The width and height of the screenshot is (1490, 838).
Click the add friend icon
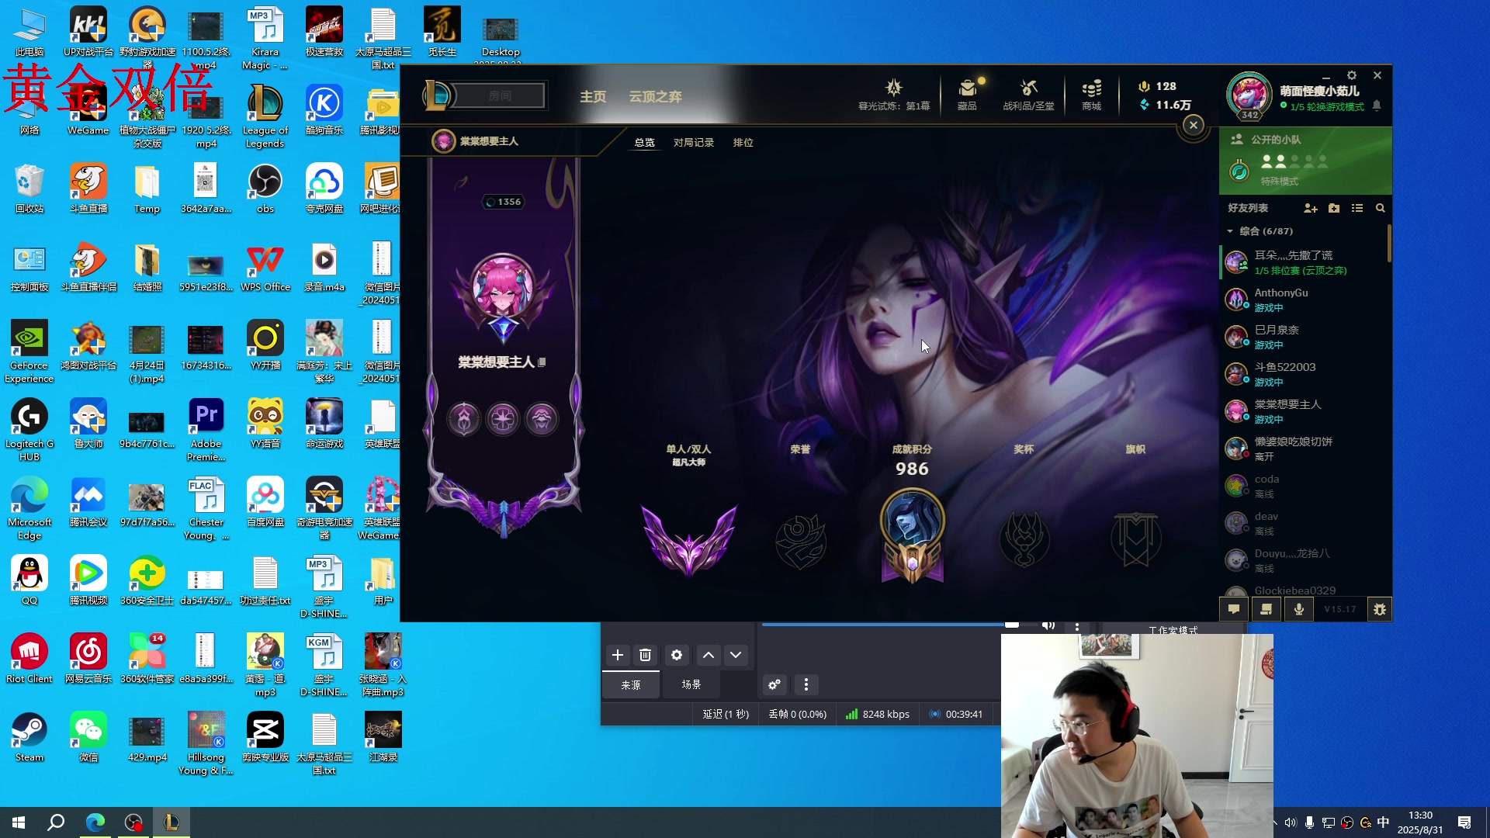point(1311,208)
